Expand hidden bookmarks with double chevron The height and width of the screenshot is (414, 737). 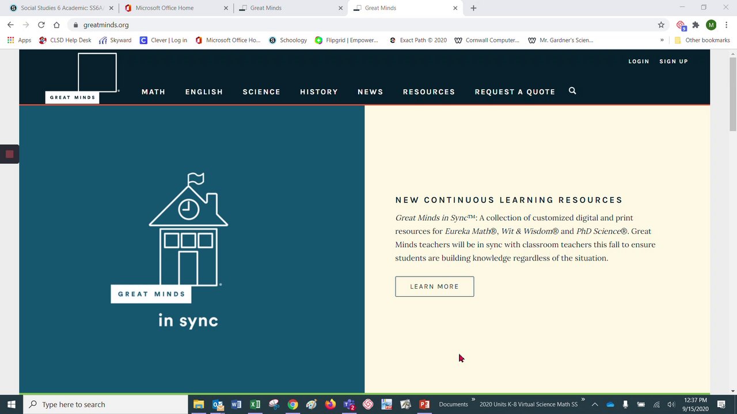pos(662,40)
